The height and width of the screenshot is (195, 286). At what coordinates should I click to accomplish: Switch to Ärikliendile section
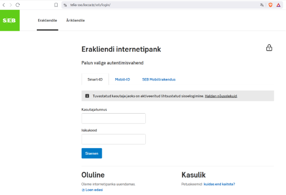tap(76, 21)
